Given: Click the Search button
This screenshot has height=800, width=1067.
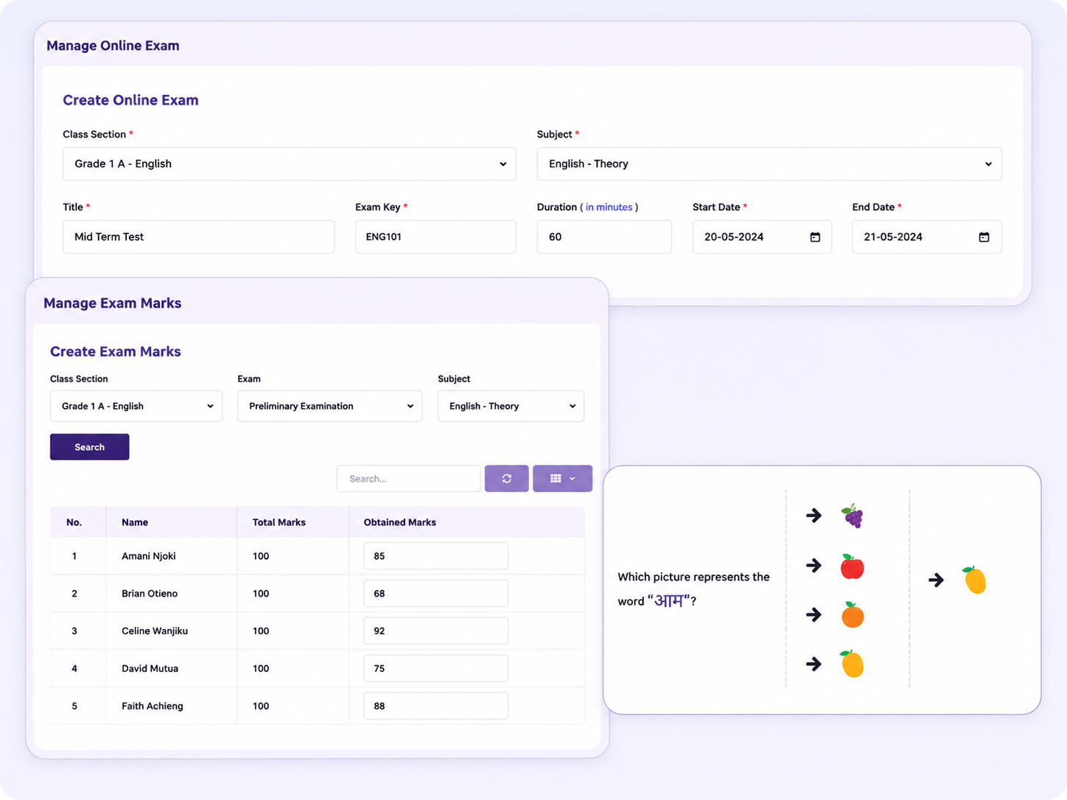Looking at the screenshot, I should pos(90,447).
